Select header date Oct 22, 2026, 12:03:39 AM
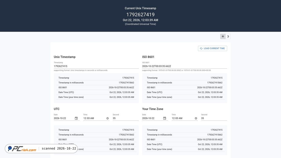The height and width of the screenshot is (158, 281). pyautogui.click(x=140, y=20)
